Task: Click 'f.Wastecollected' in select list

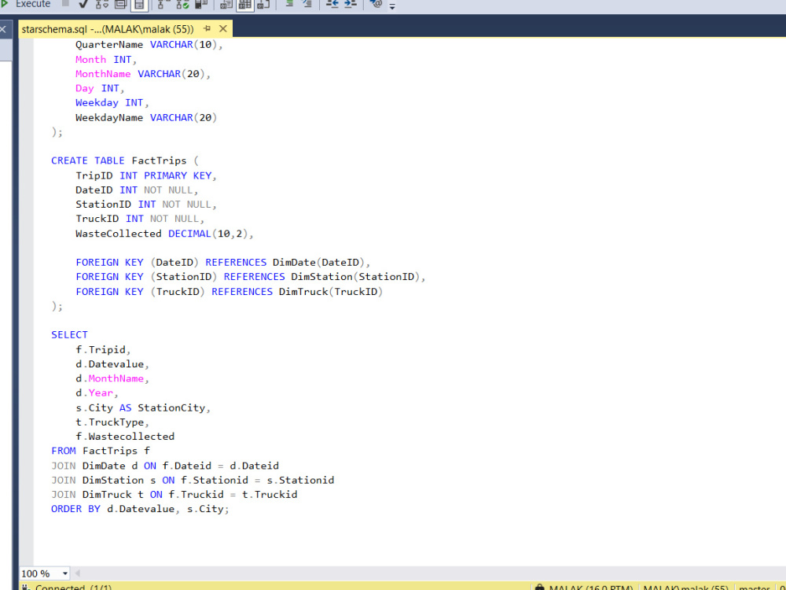Action: [125, 437]
